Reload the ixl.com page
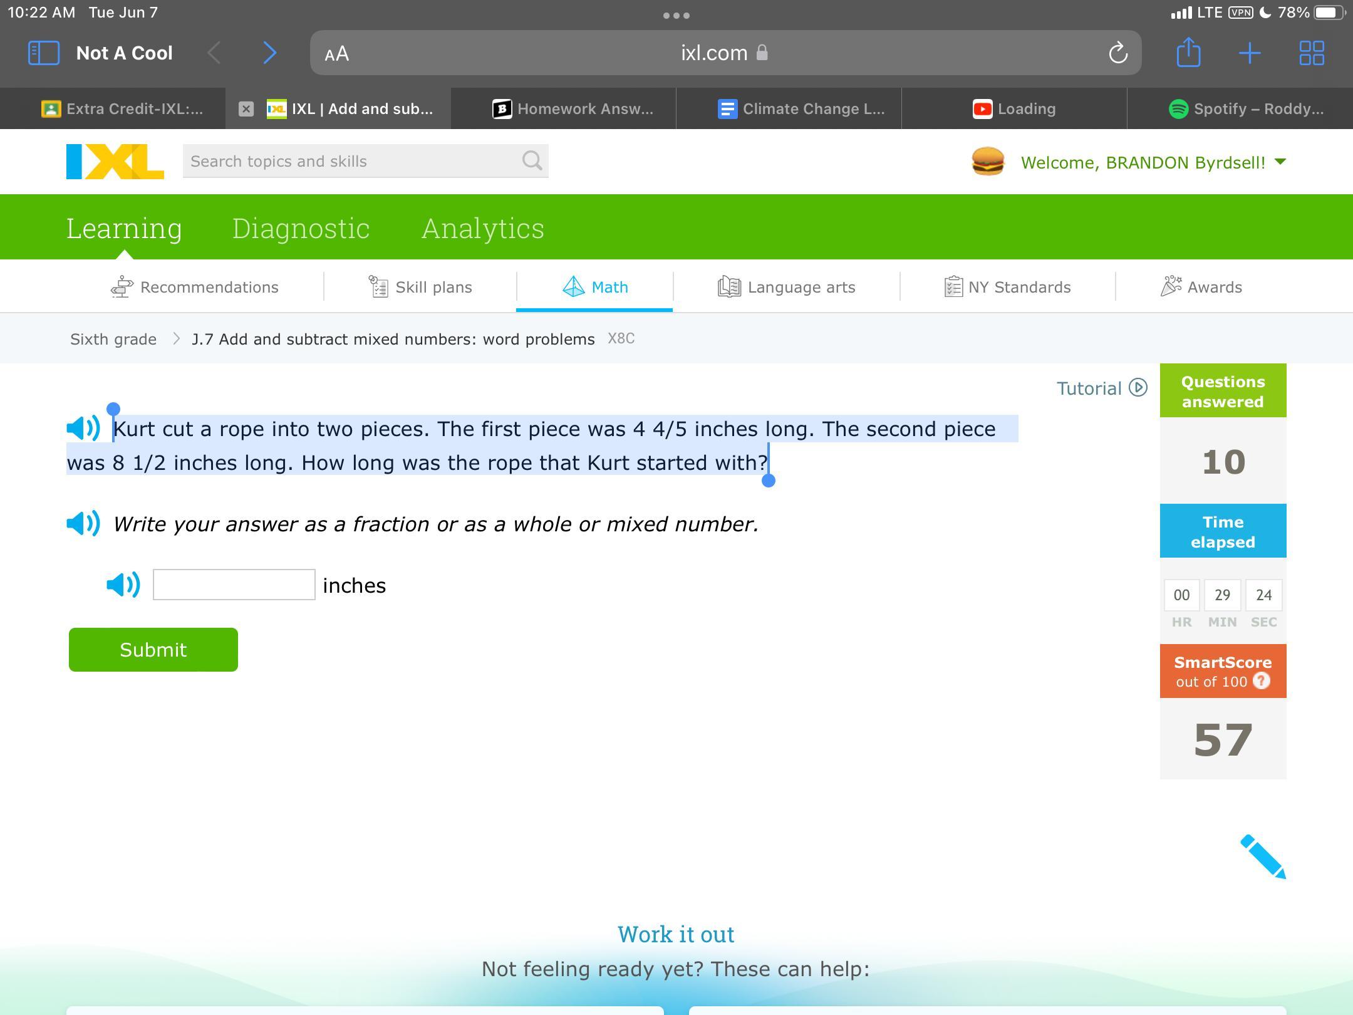1353x1015 pixels. tap(1118, 53)
